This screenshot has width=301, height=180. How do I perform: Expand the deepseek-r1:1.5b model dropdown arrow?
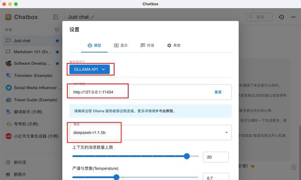point(227,132)
